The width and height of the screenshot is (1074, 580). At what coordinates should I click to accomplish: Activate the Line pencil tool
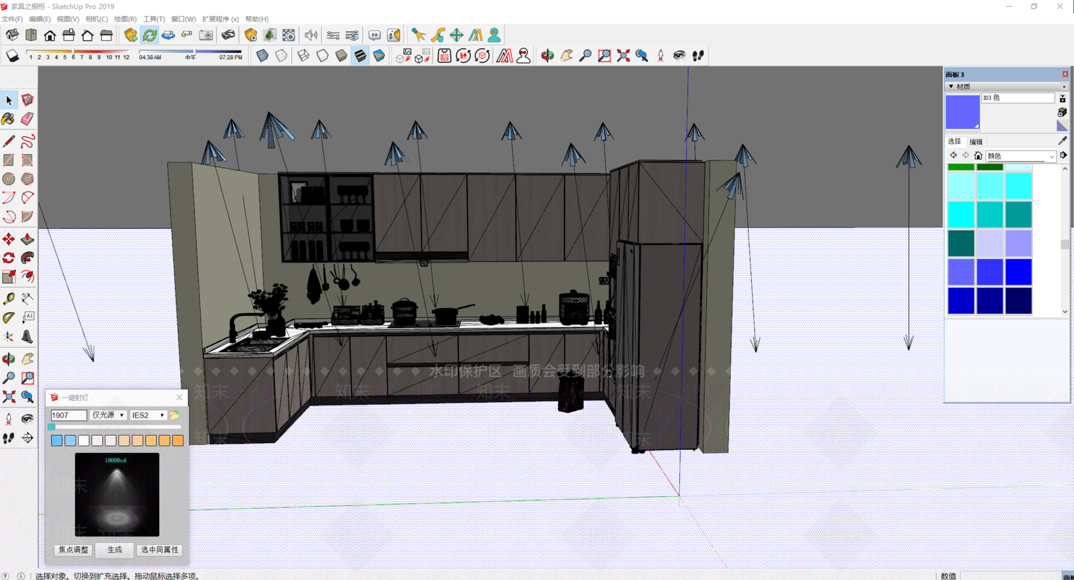tap(9, 142)
